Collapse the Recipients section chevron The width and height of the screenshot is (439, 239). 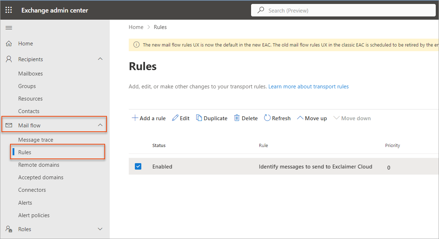click(x=100, y=59)
